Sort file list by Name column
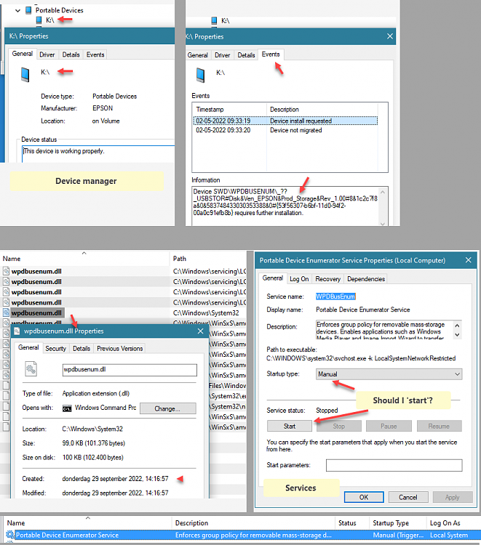481x545 pixels. tap(85, 259)
